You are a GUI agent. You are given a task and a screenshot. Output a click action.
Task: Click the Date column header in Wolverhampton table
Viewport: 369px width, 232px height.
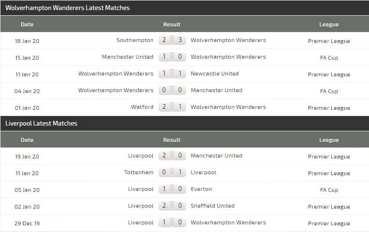(x=27, y=24)
